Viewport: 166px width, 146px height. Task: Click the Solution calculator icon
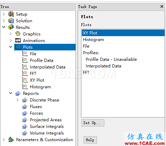[11, 21]
